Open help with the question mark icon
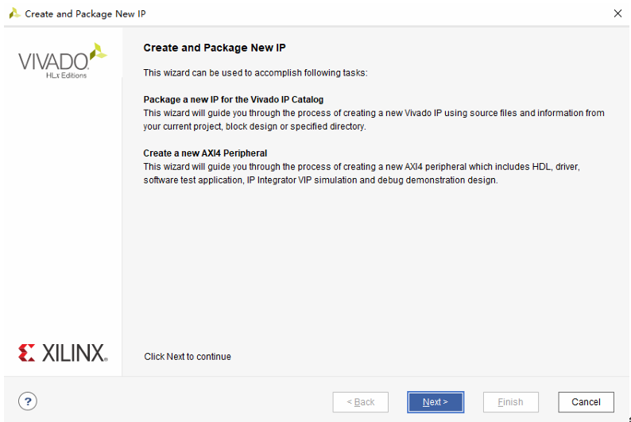 28,401
